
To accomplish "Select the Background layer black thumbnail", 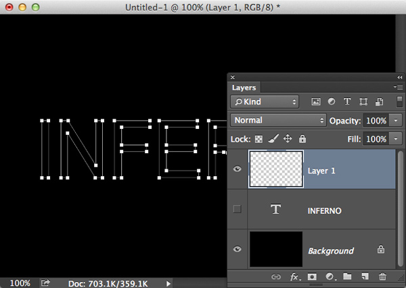I will [x=276, y=249].
